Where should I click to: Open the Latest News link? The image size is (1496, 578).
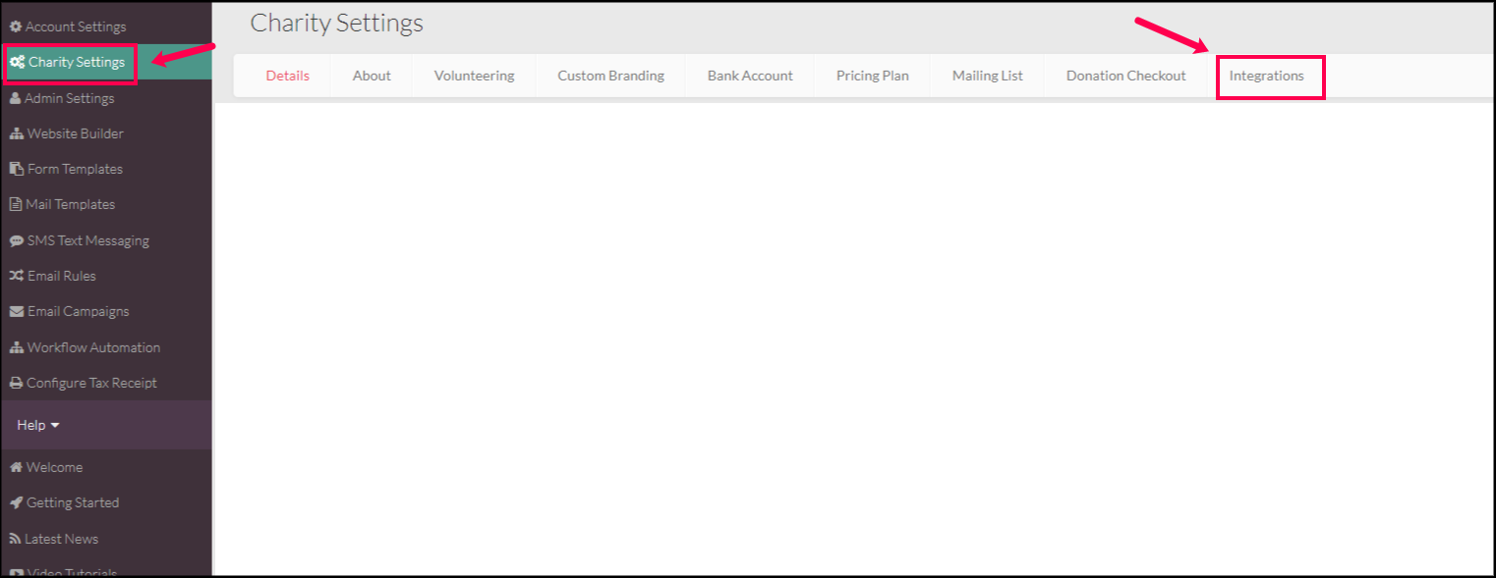62,539
